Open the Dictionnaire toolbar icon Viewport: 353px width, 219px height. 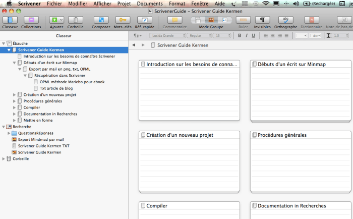(x=312, y=20)
